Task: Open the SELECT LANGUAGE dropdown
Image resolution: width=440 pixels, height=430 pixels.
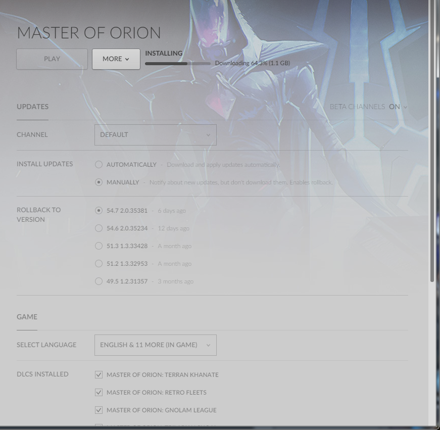Action: point(156,345)
